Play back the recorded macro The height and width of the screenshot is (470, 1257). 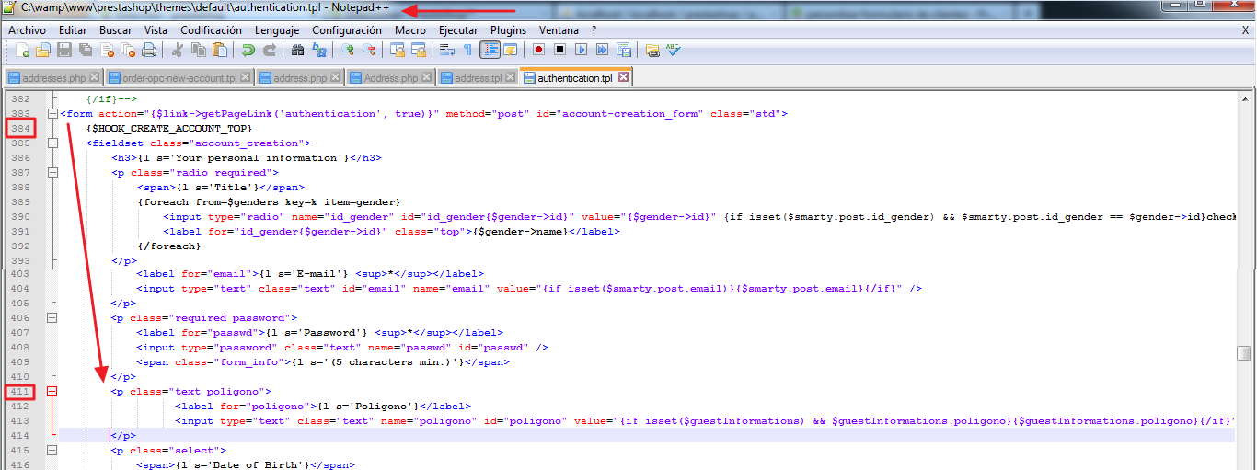click(582, 50)
